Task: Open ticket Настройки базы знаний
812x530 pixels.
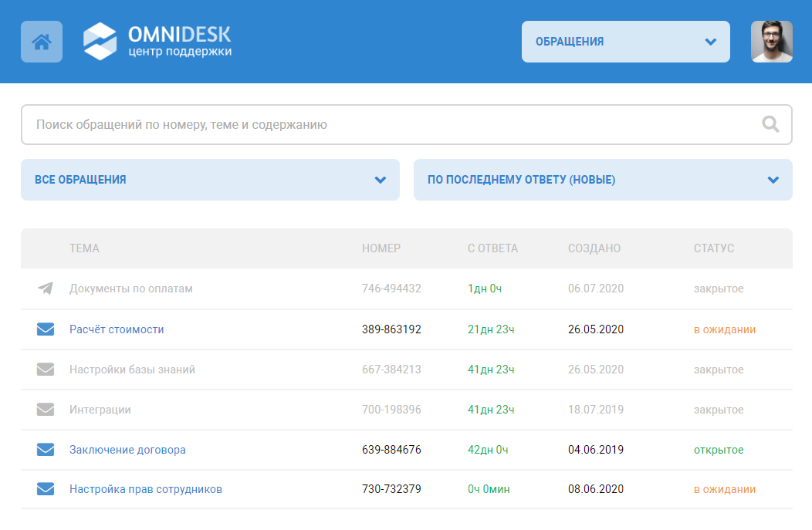Action: 132,370
